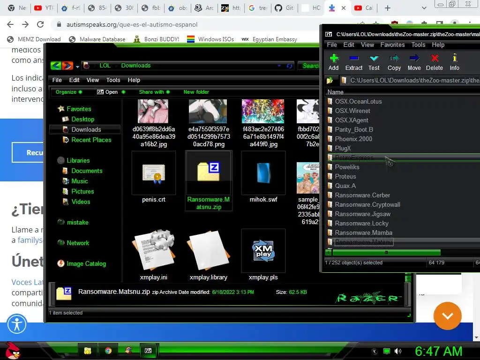
Task: Click the Angry Birds Start button
Action: click(13, 351)
